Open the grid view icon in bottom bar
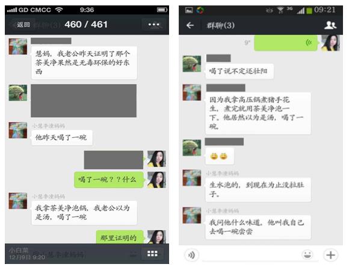The height and width of the screenshot is (270, 349). [x=152, y=254]
